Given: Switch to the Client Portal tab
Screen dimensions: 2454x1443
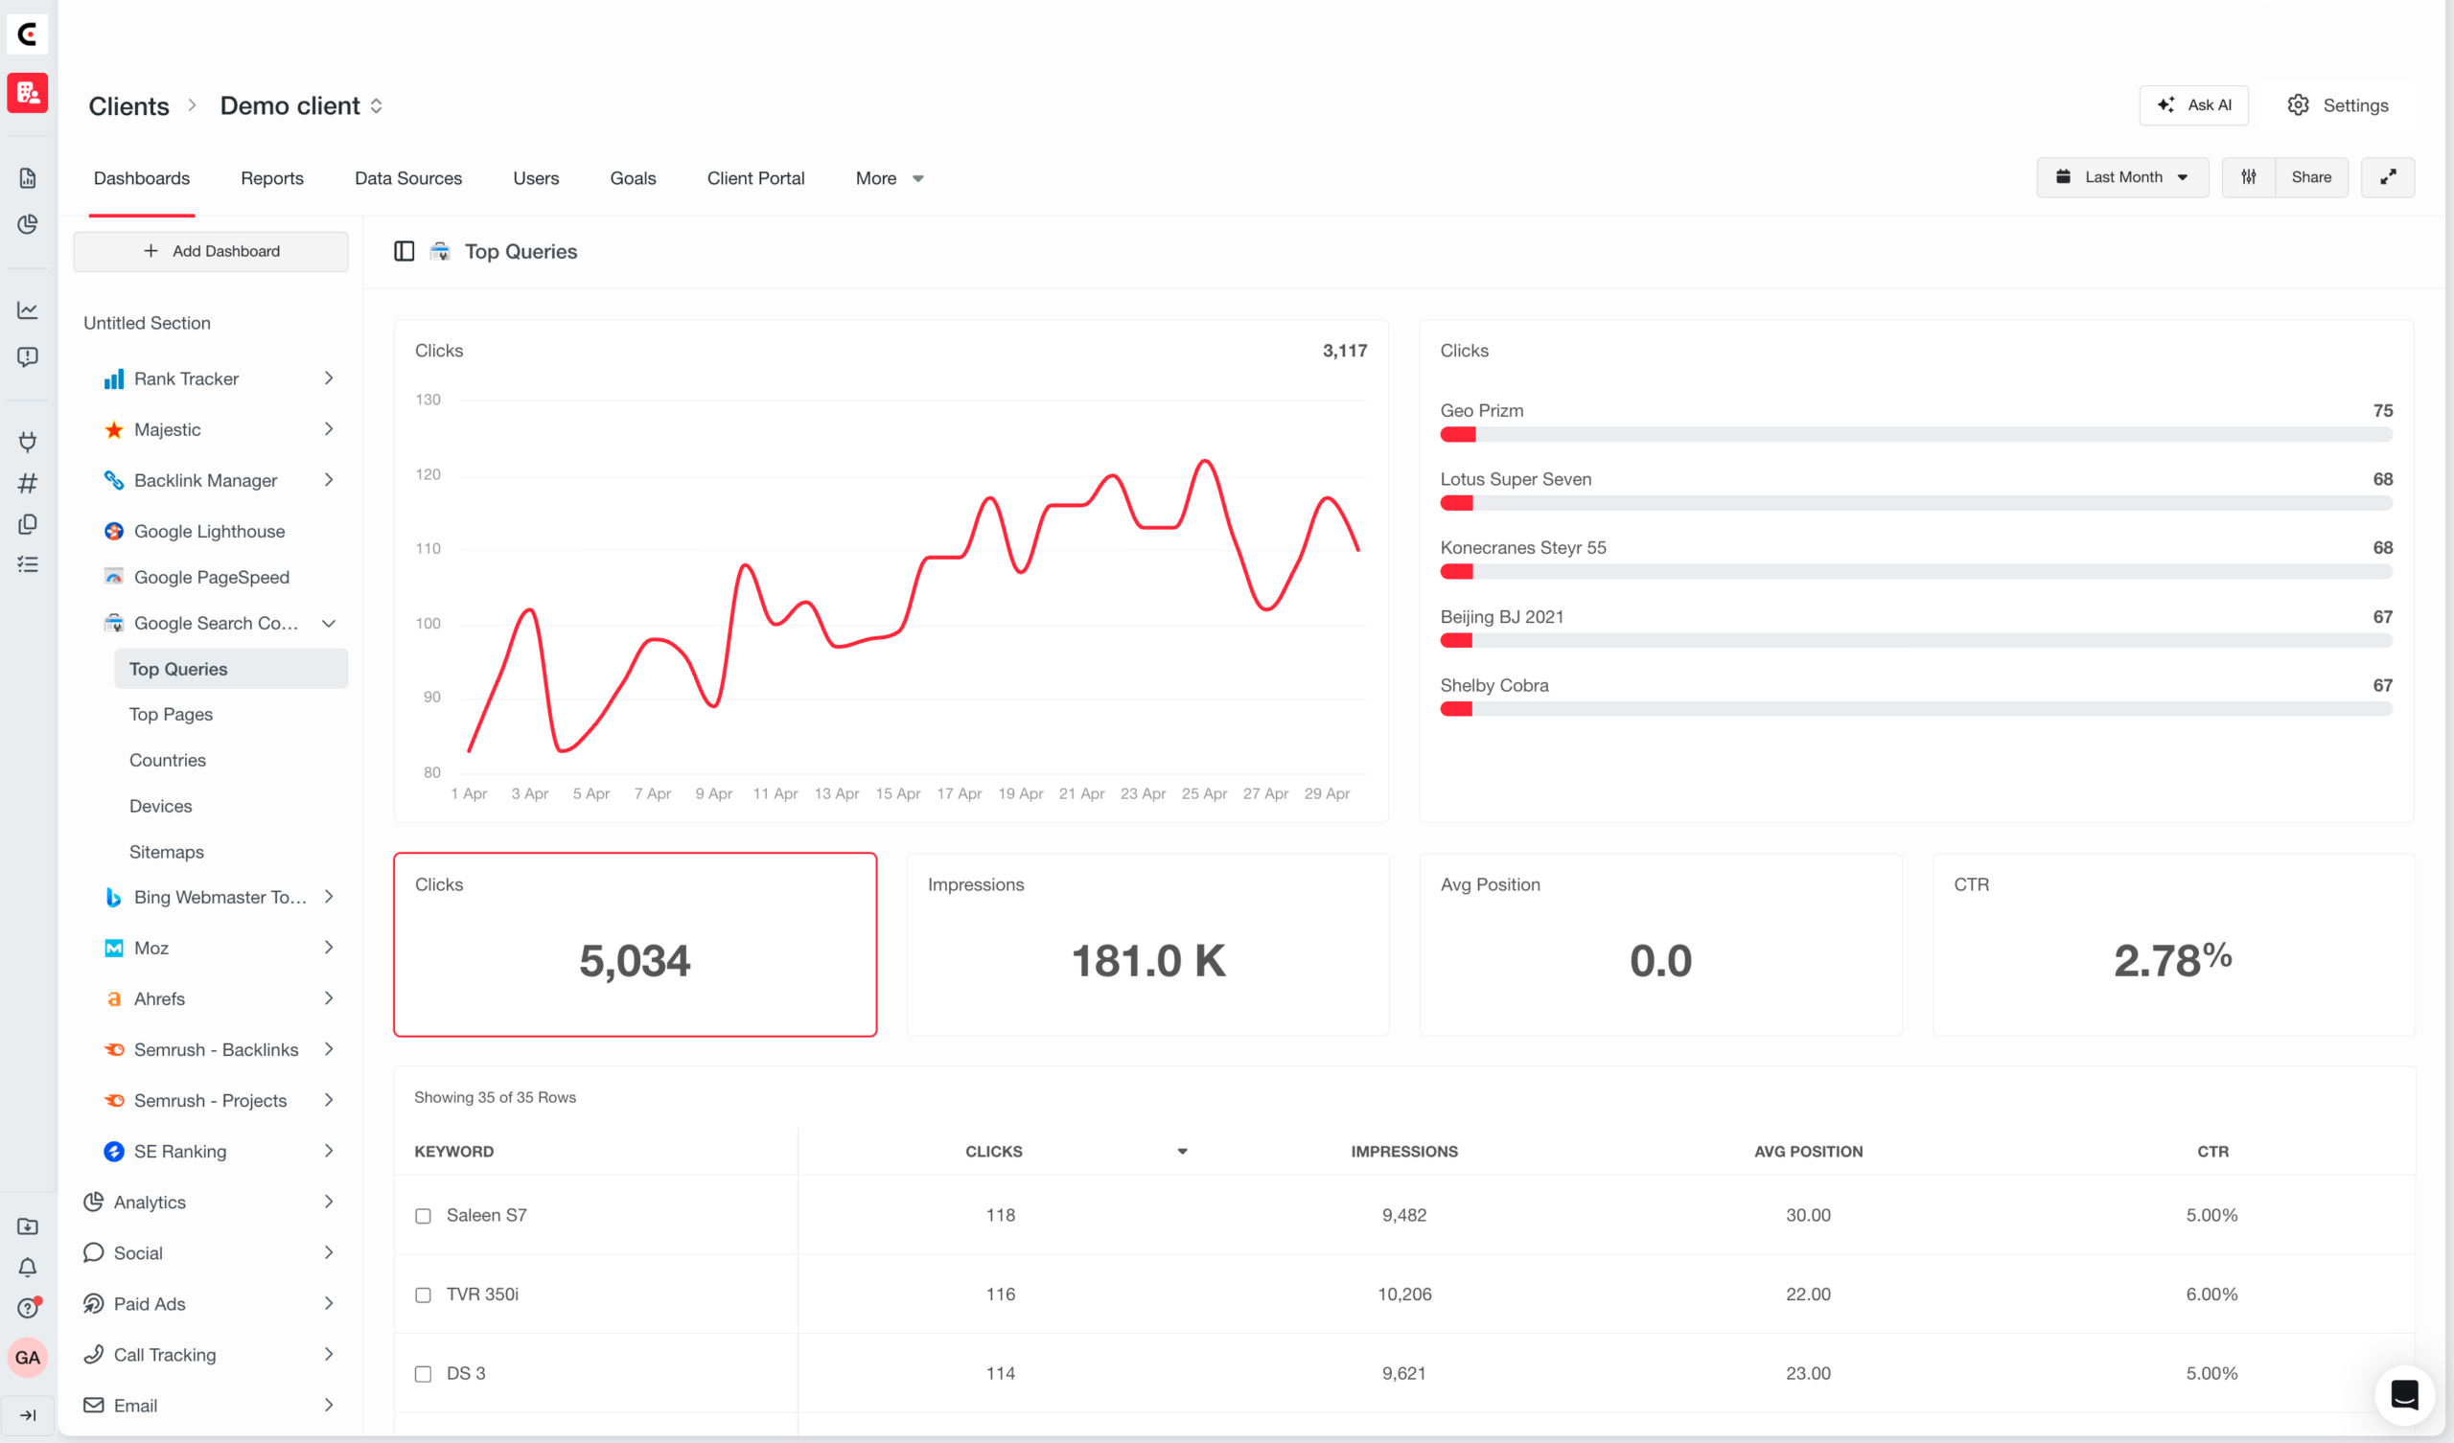Looking at the screenshot, I should click(x=755, y=178).
